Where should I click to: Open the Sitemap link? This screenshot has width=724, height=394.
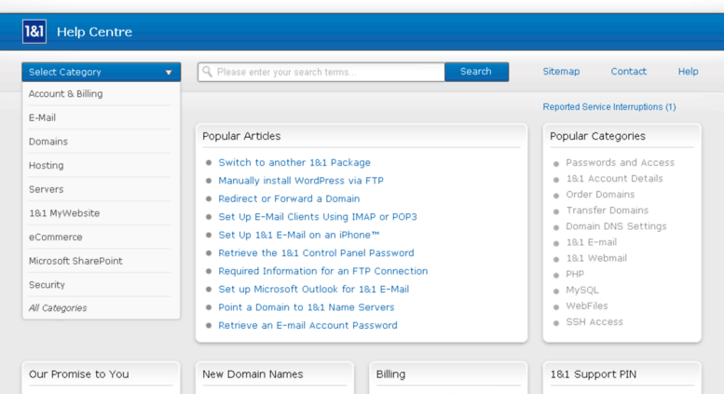click(x=561, y=71)
